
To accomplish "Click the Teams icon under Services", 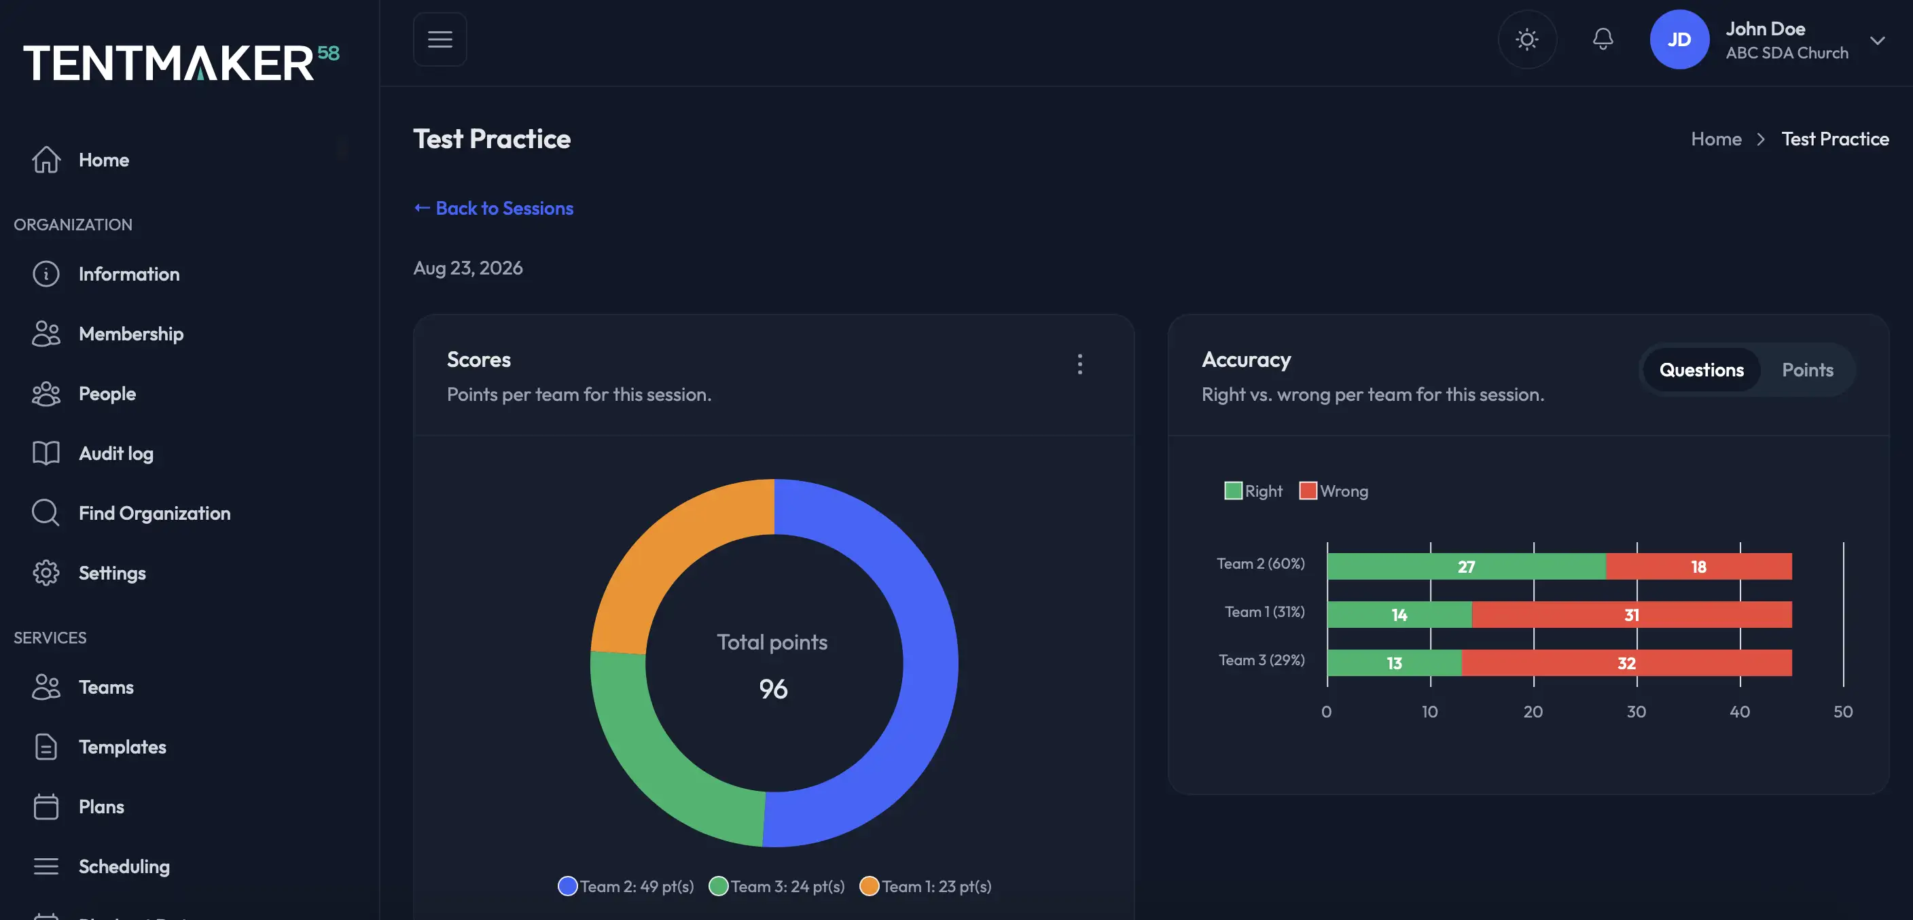I will click(x=46, y=687).
